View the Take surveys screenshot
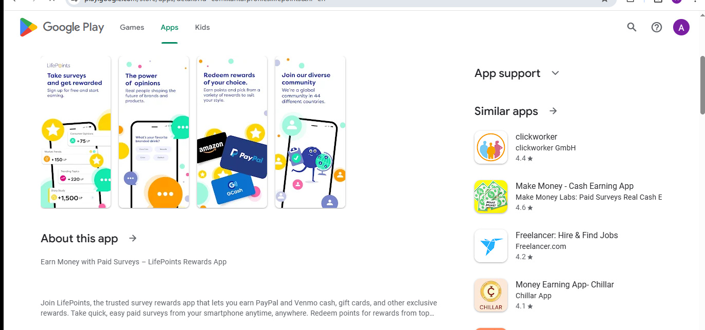The height and width of the screenshot is (330, 705). [x=76, y=132]
